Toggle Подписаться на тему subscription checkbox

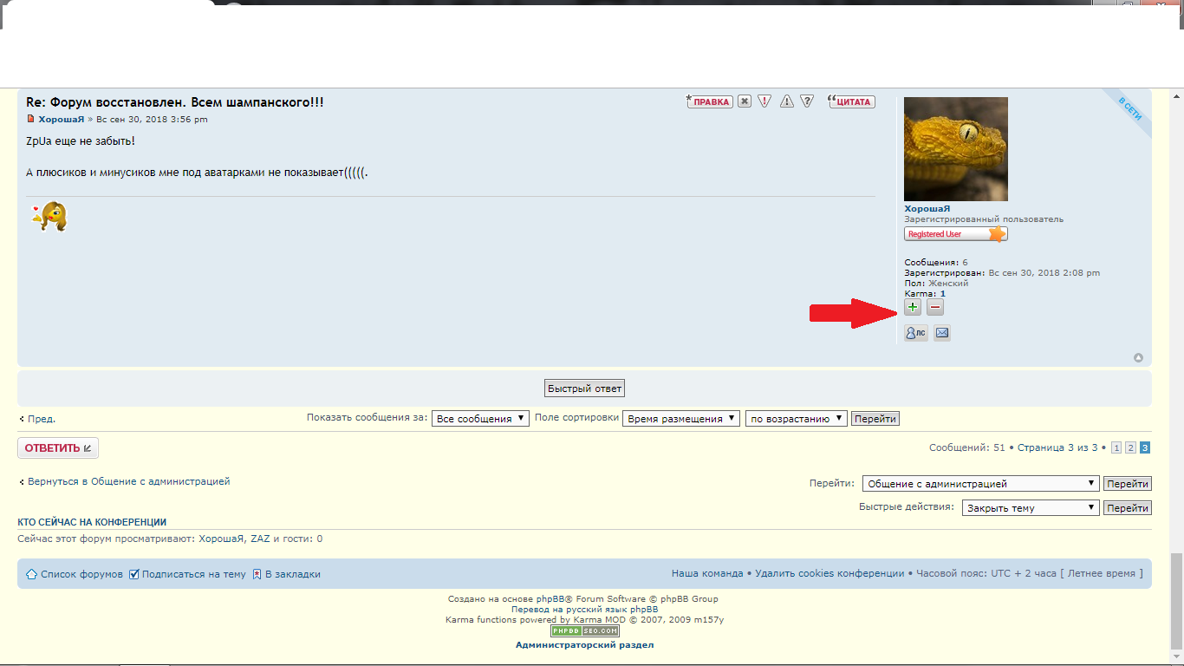pos(134,574)
